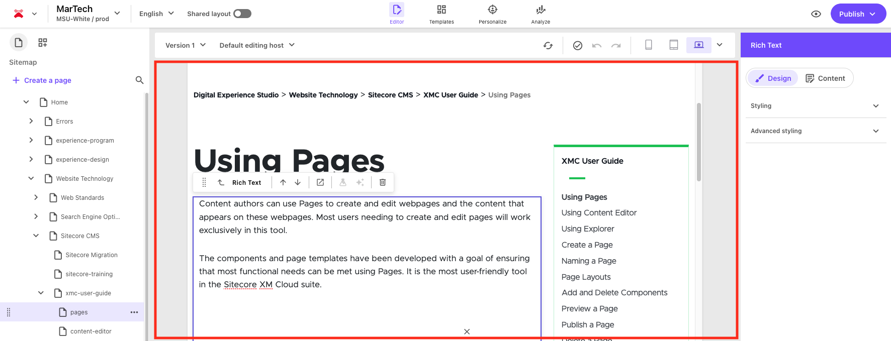The height and width of the screenshot is (341, 891).
Task: Open the Editor mode
Action: tap(397, 14)
